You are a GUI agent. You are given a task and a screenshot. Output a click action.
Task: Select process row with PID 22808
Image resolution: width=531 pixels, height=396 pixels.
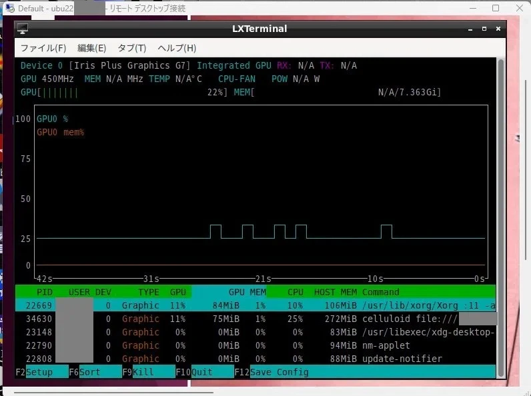tap(255, 359)
